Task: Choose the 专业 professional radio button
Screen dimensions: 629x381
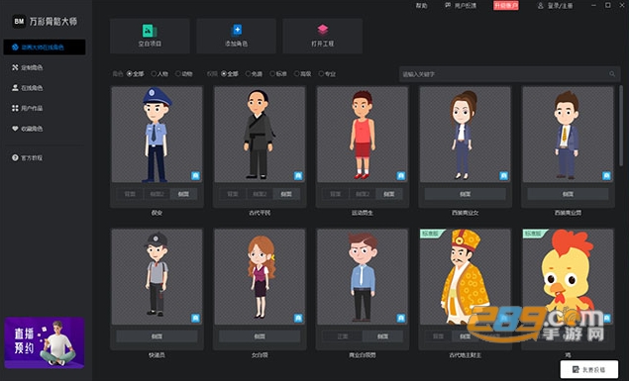Action: (321, 73)
